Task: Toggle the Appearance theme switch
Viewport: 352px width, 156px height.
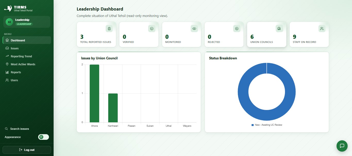Action: 44,137
